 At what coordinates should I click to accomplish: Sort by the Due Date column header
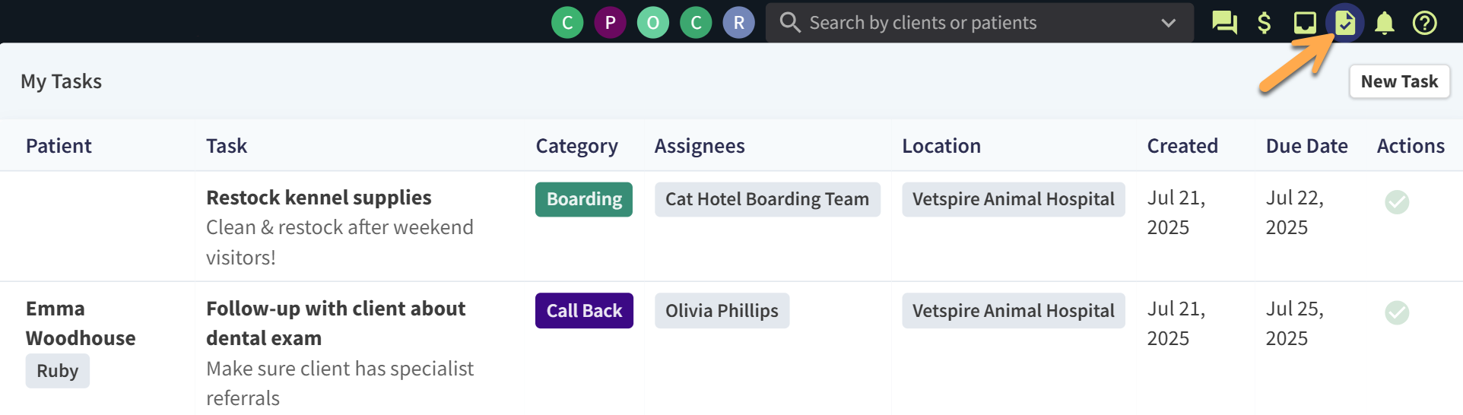pos(1306,146)
